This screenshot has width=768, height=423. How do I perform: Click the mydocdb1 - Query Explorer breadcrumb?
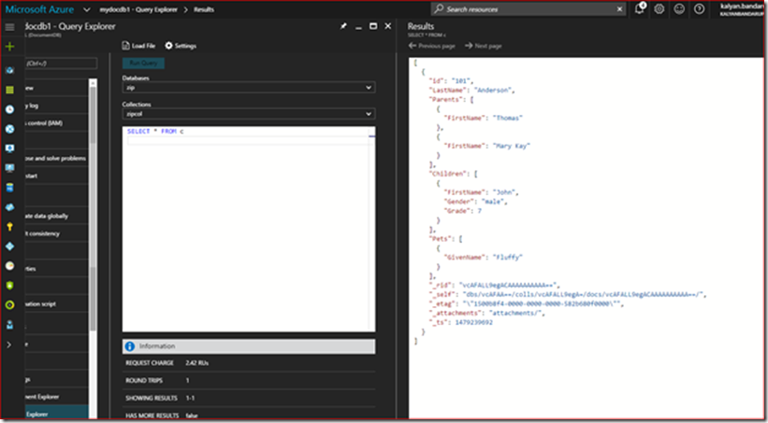click(140, 9)
